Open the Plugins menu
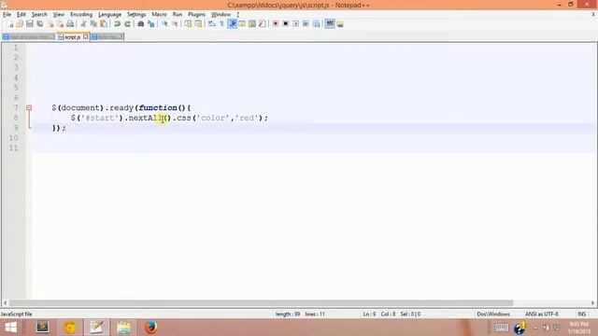598x336 pixels. click(196, 15)
